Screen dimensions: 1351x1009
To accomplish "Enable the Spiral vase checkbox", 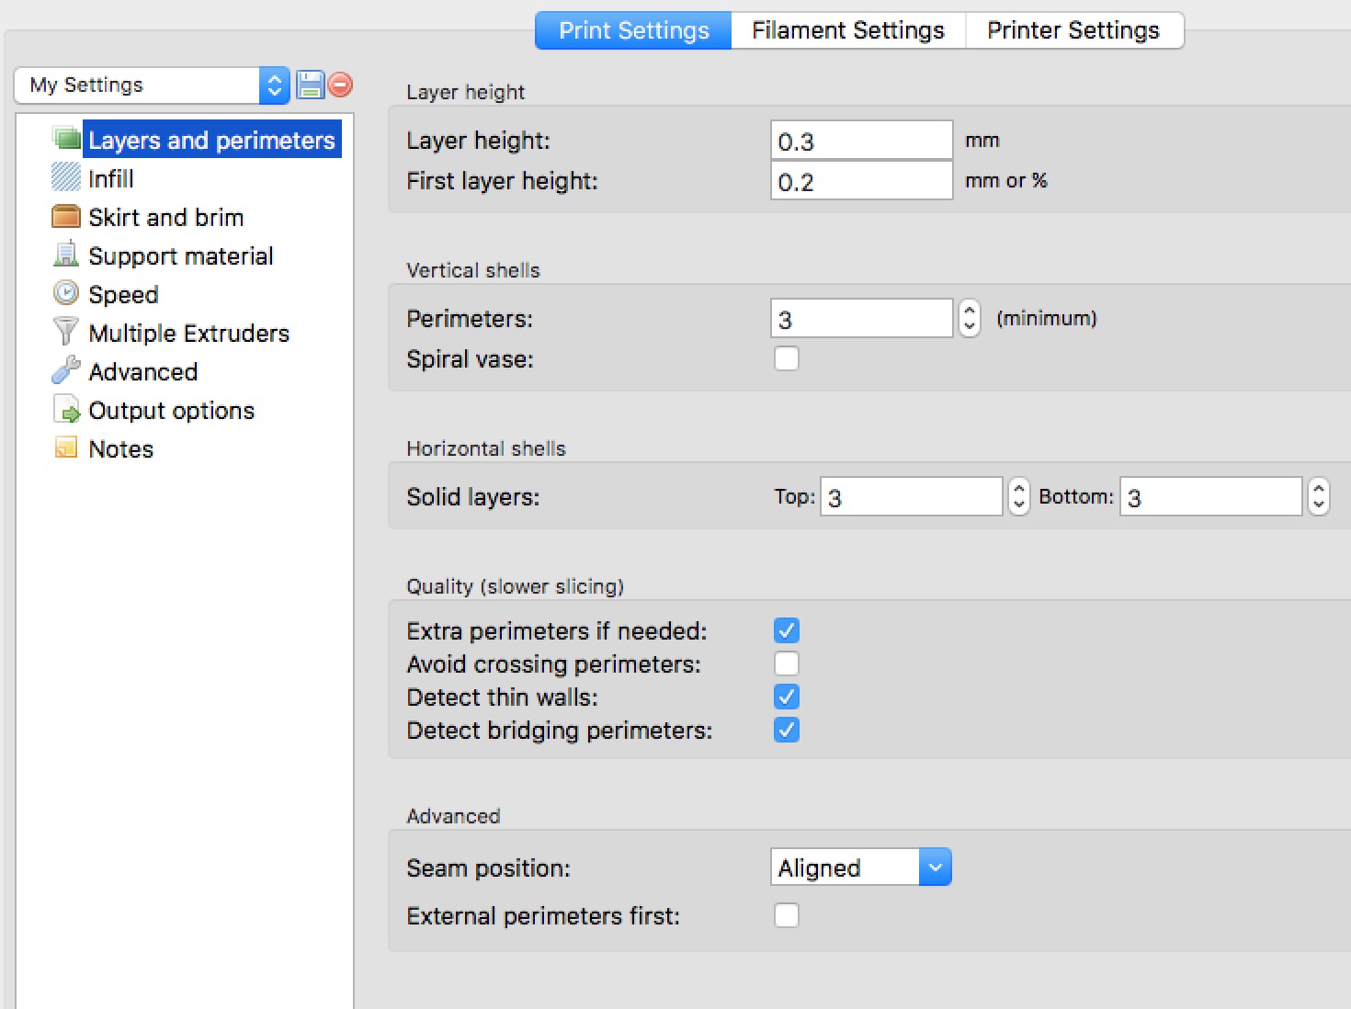I will pyautogui.click(x=787, y=358).
